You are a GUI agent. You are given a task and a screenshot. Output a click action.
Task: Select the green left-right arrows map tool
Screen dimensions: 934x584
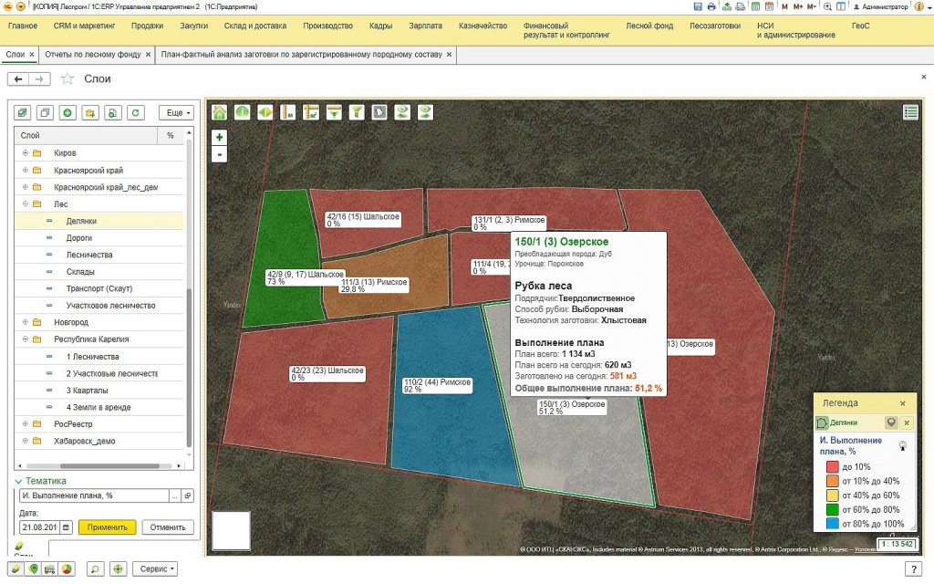265,112
